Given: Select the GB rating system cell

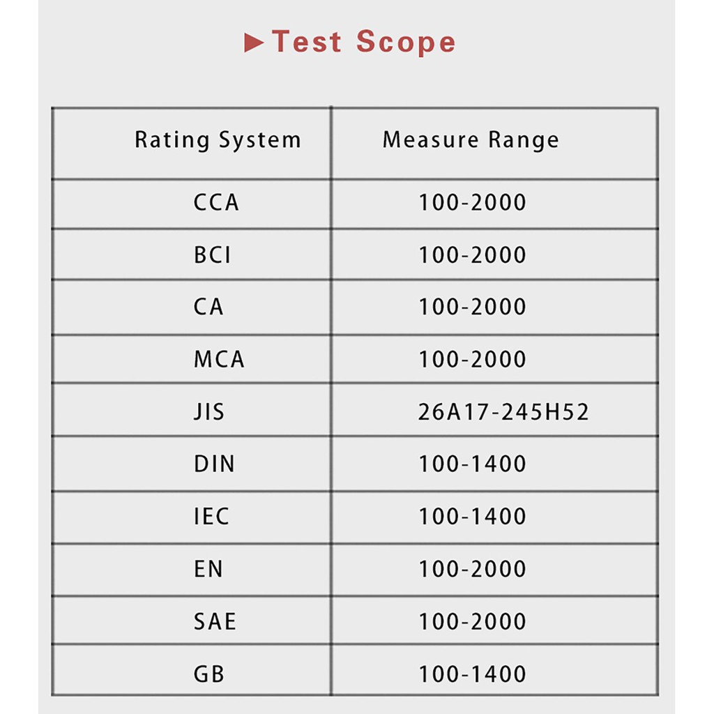Looking at the screenshot, I should pos(208,674).
